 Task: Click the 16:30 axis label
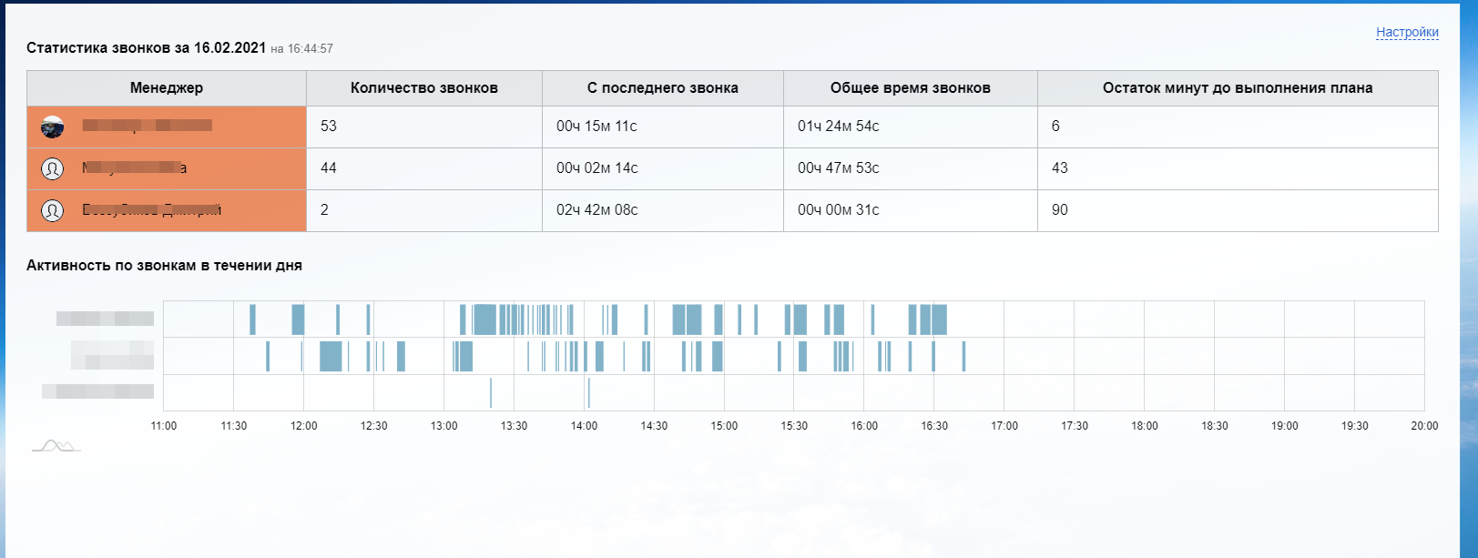pyautogui.click(x=934, y=426)
